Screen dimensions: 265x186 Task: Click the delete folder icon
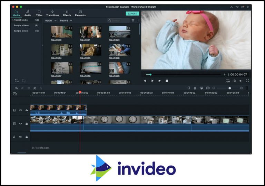pyautogui.click(x=24, y=81)
